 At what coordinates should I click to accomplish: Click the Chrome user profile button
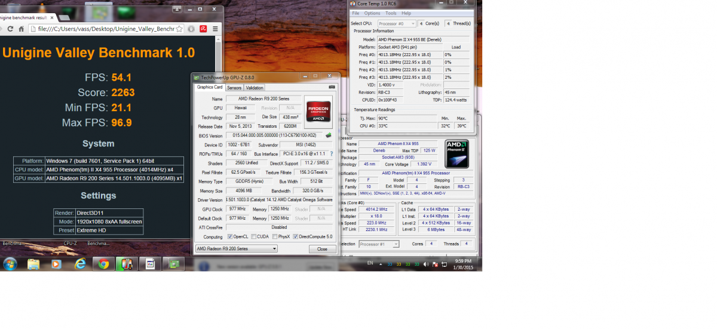(x=177, y=9)
